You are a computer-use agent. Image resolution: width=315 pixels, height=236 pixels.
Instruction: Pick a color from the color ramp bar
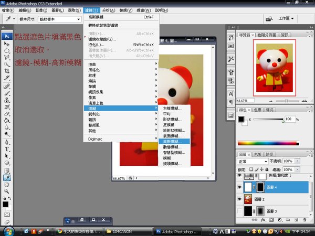coord(268,143)
